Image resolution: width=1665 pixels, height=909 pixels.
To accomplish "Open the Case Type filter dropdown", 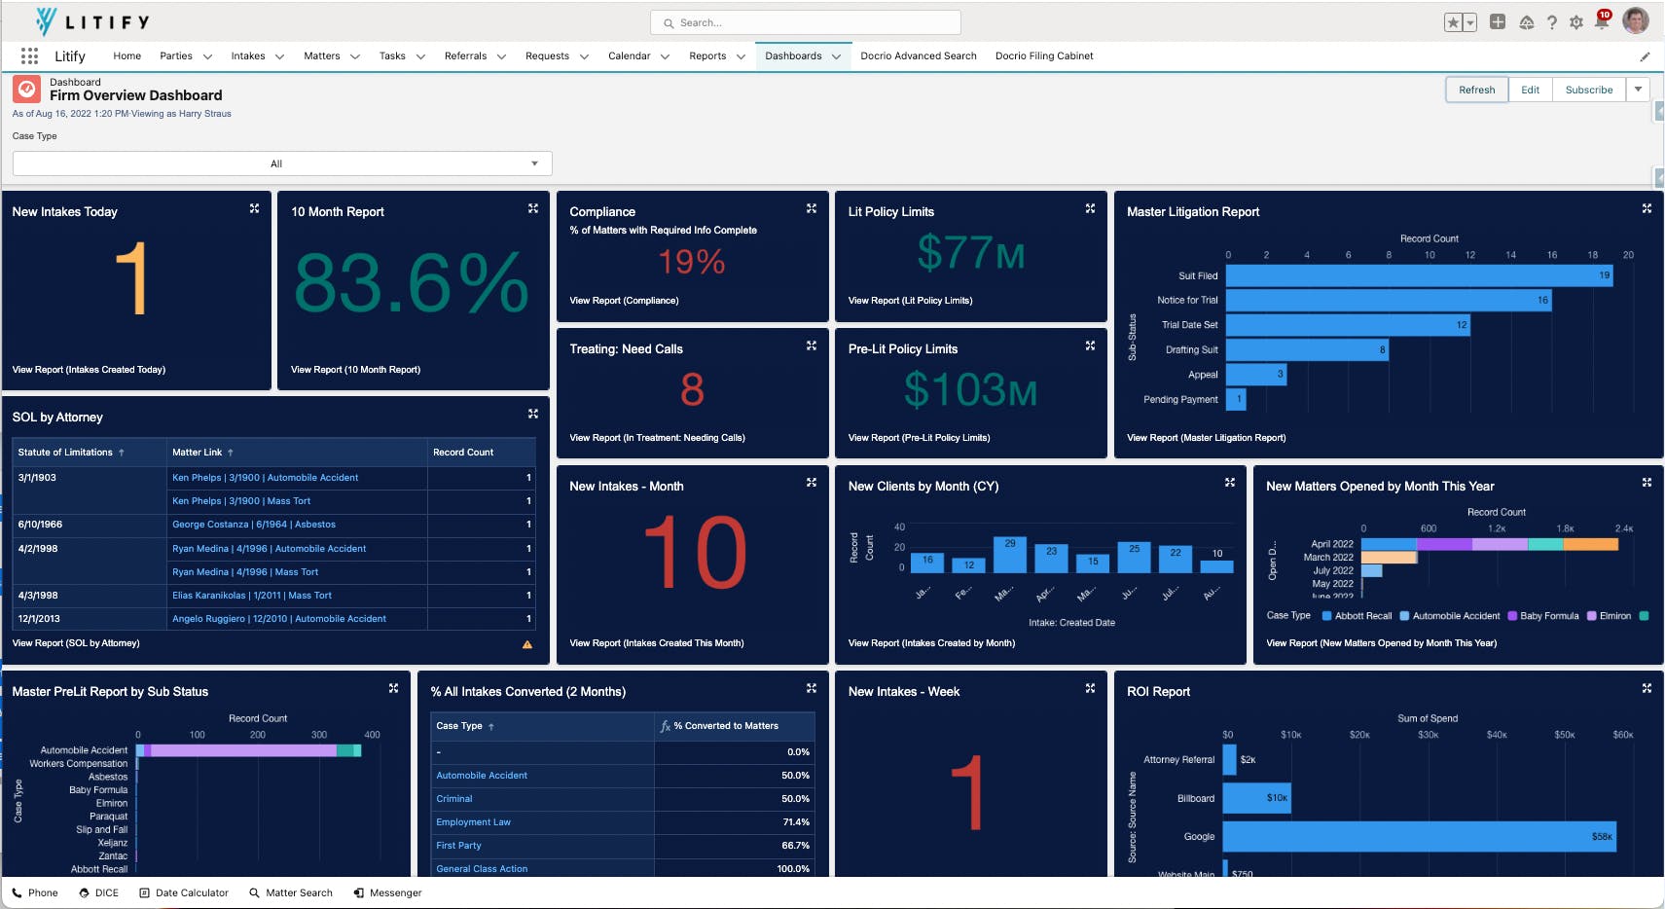I will [282, 164].
